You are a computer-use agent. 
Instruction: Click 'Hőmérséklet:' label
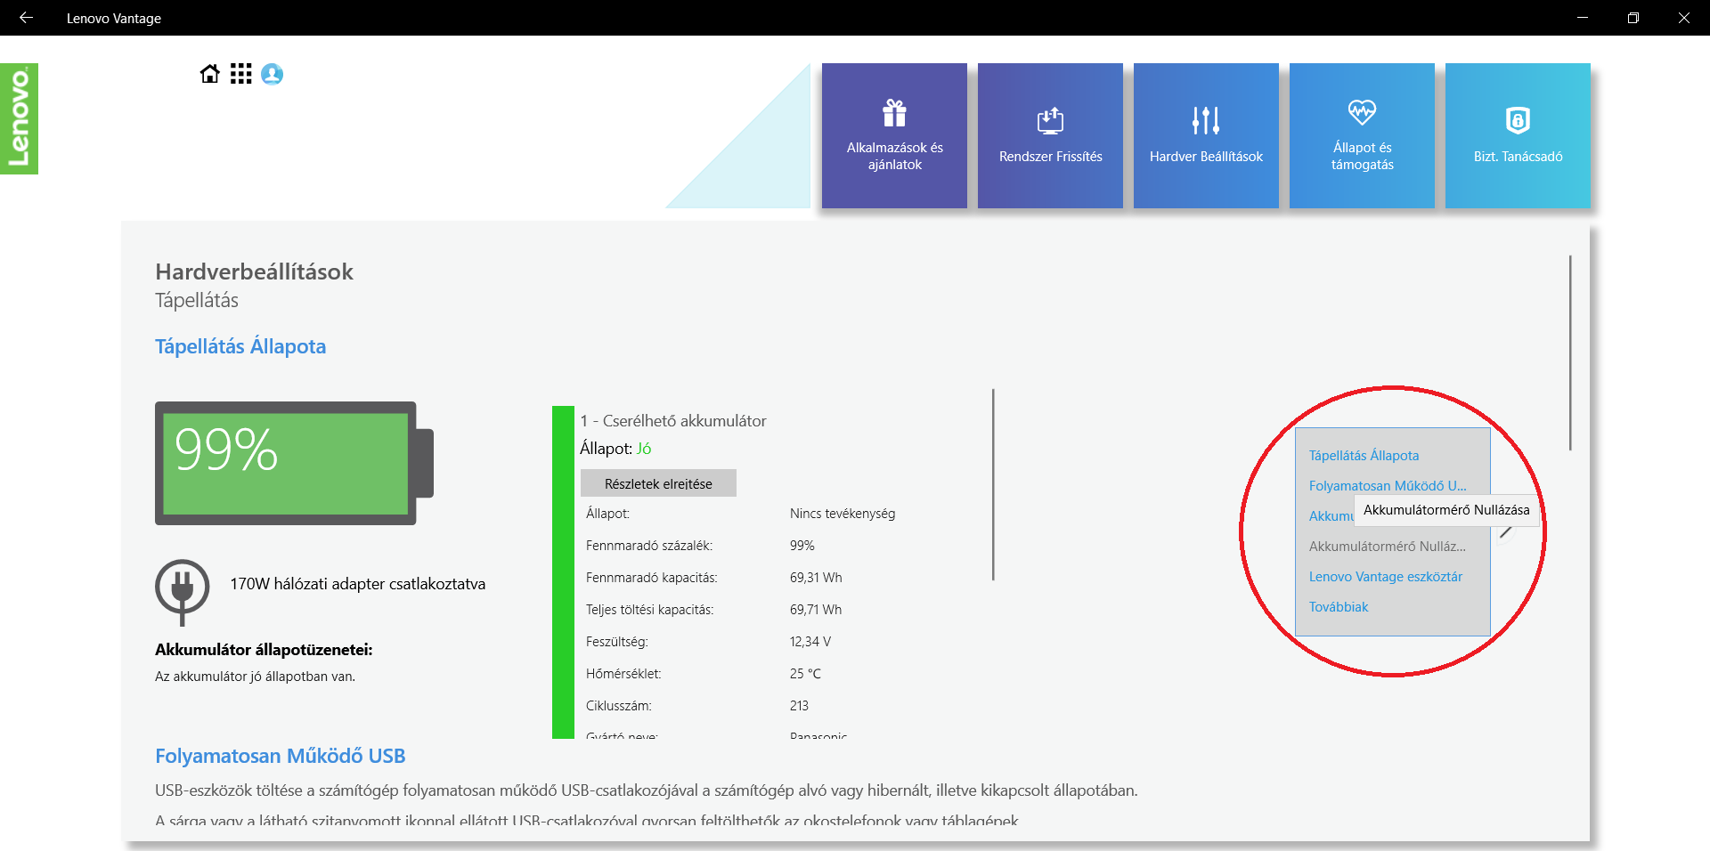coord(623,674)
